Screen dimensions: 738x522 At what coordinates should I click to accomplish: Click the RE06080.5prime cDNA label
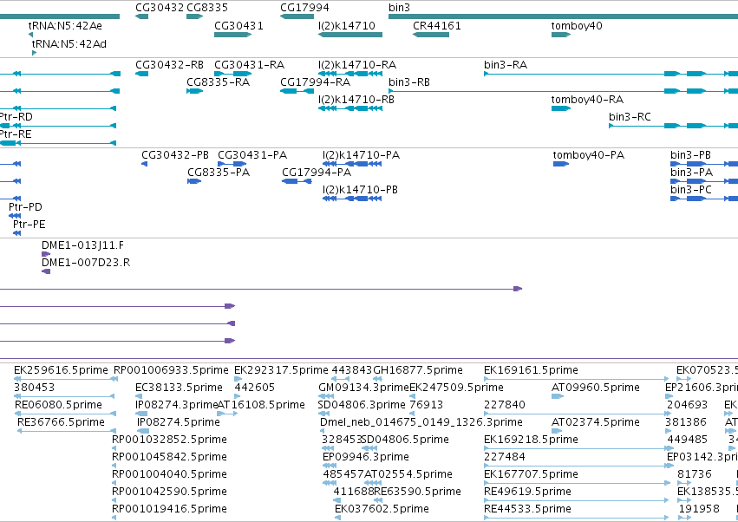pyautogui.click(x=58, y=405)
